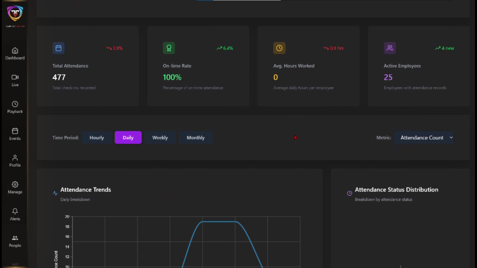This screenshot has width=477, height=268.
Task: Click the Total Attendance calendar icon
Action: click(x=58, y=48)
